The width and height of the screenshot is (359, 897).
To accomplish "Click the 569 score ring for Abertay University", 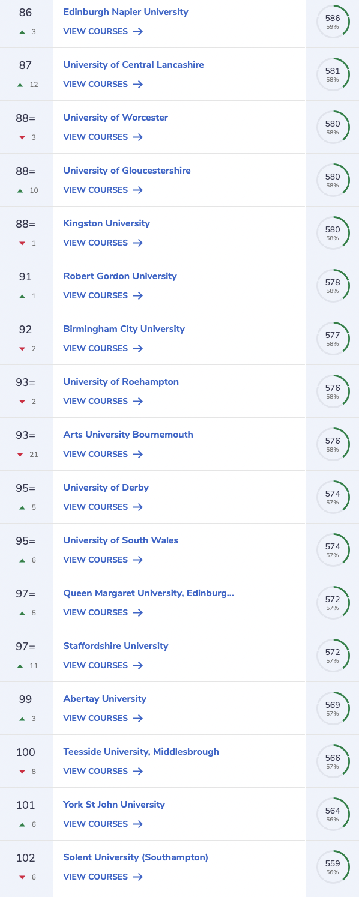I will 333,708.
